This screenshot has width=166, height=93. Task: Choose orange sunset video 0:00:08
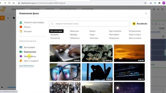pos(129,53)
